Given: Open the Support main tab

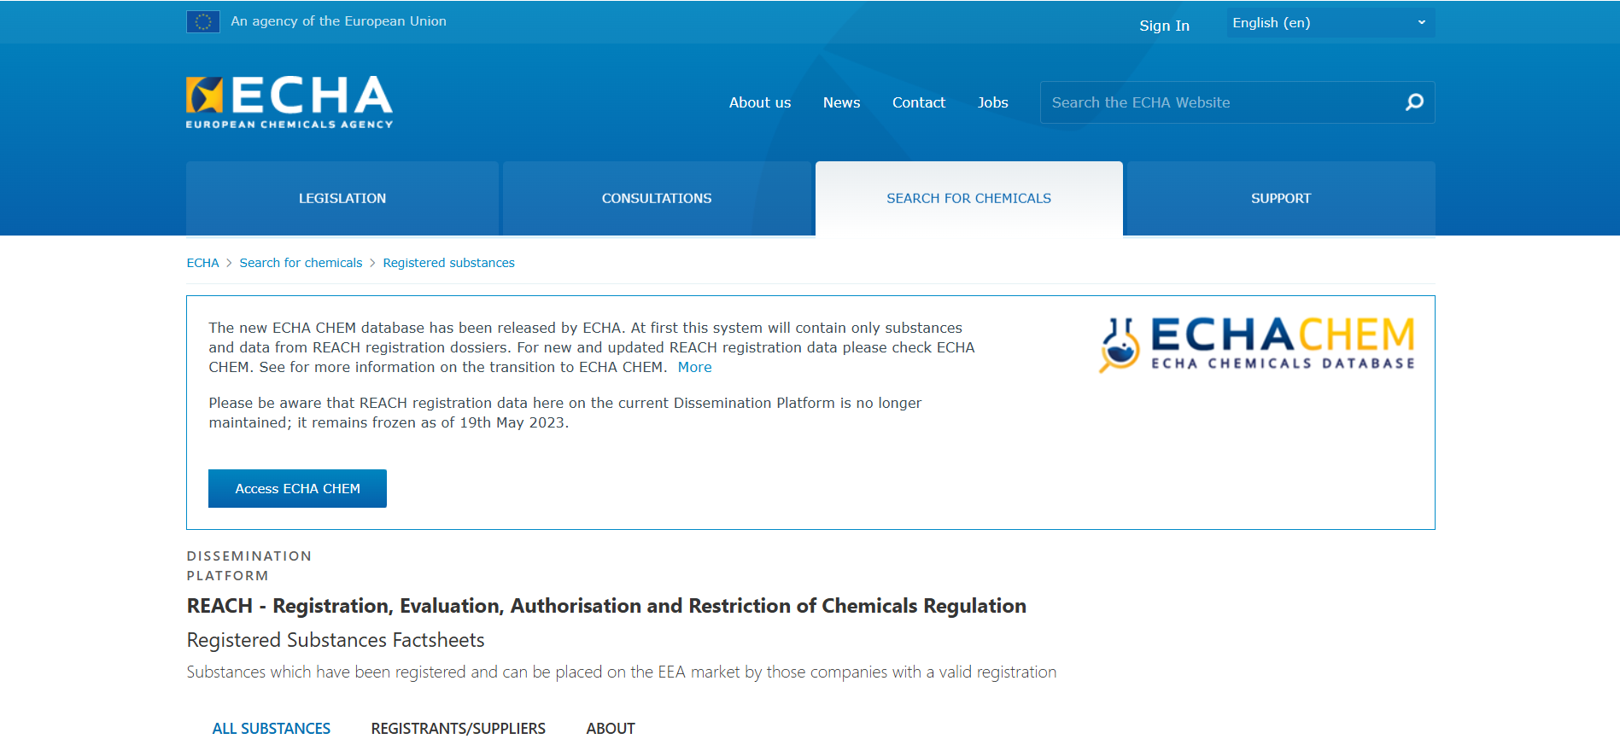Looking at the screenshot, I should tap(1281, 198).
